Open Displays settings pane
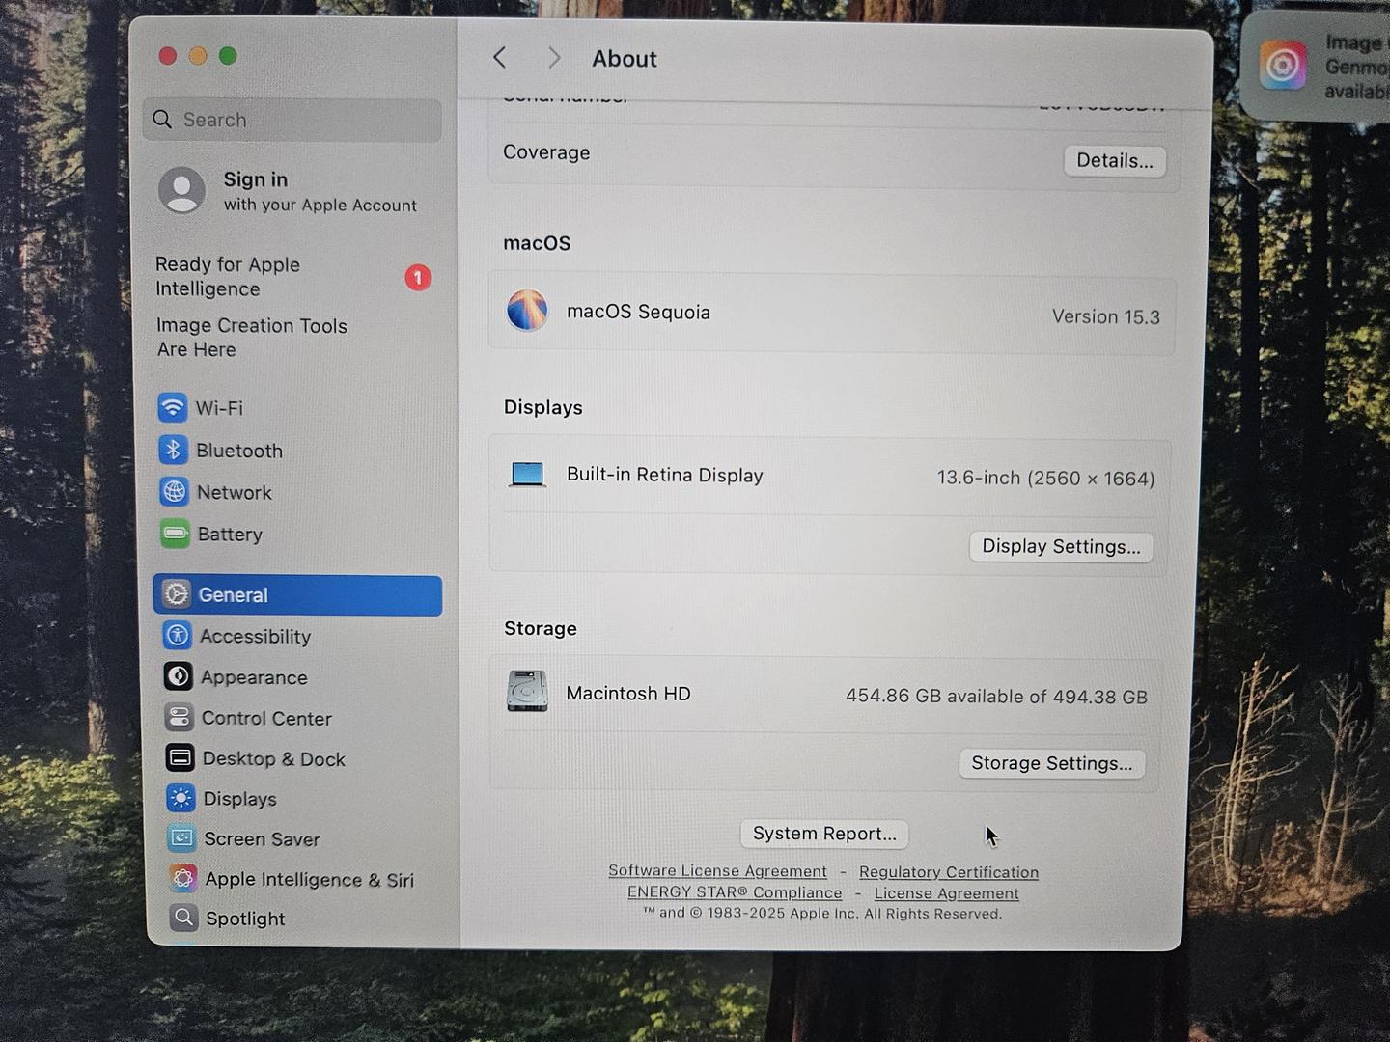 (298, 799)
